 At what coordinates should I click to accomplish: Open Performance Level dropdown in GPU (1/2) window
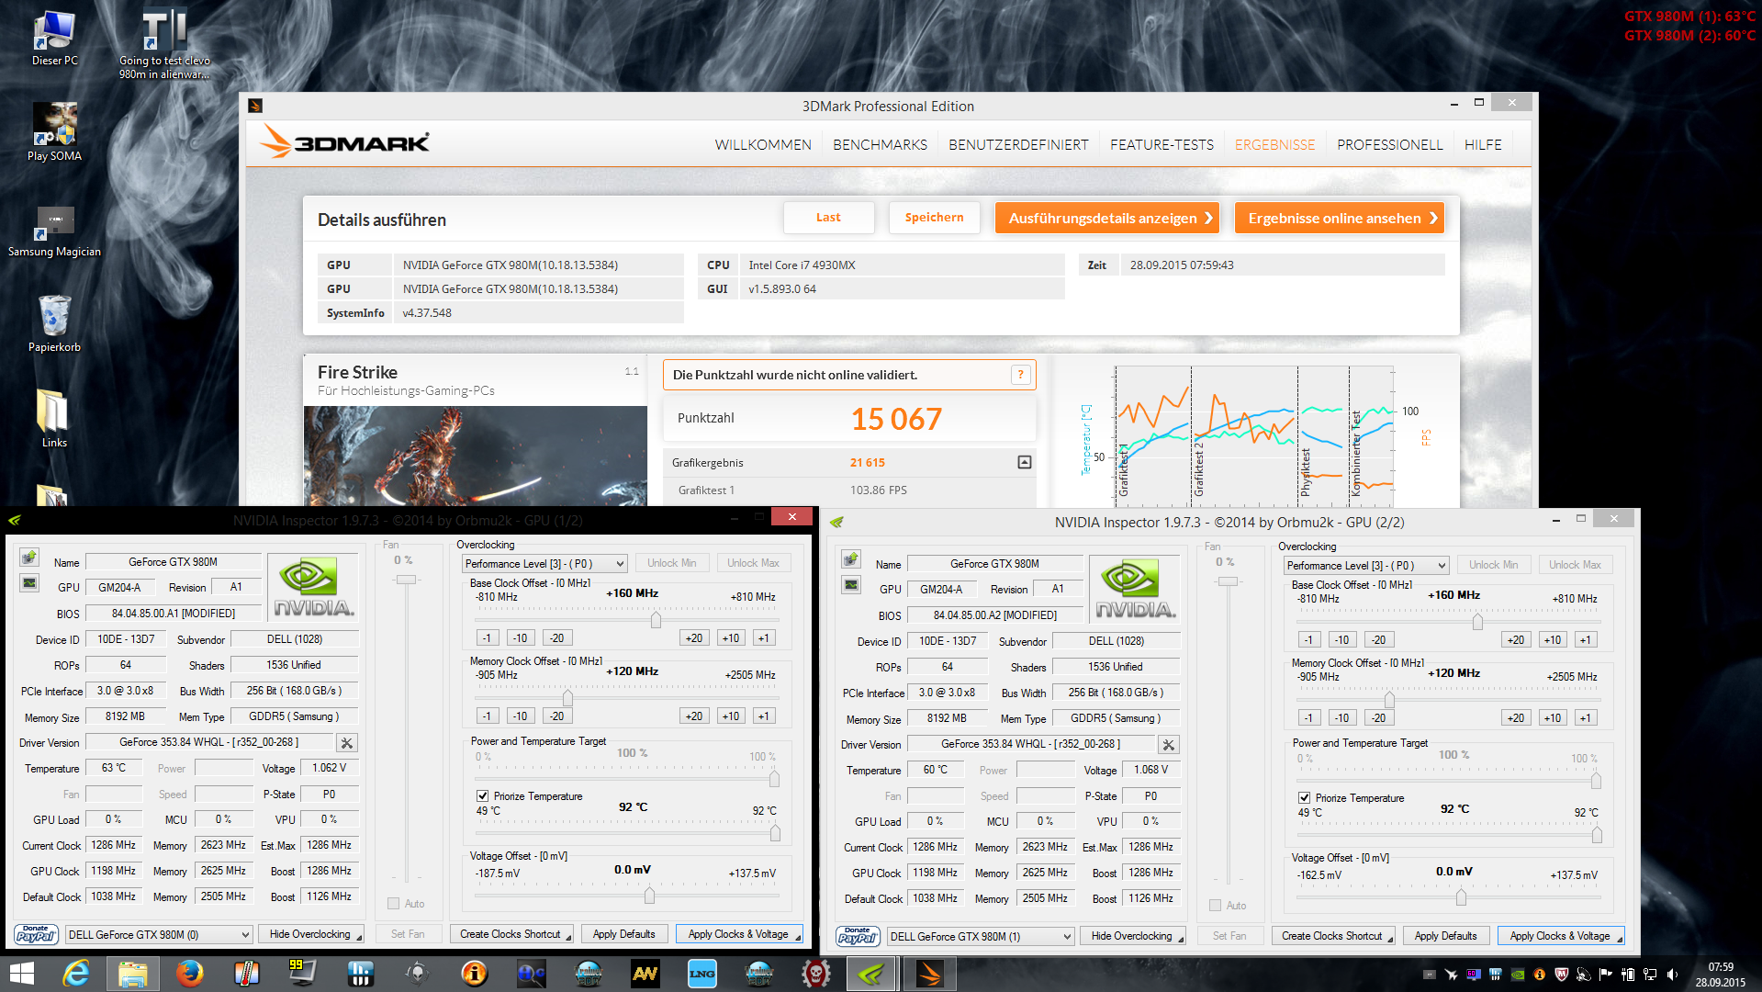tap(544, 563)
